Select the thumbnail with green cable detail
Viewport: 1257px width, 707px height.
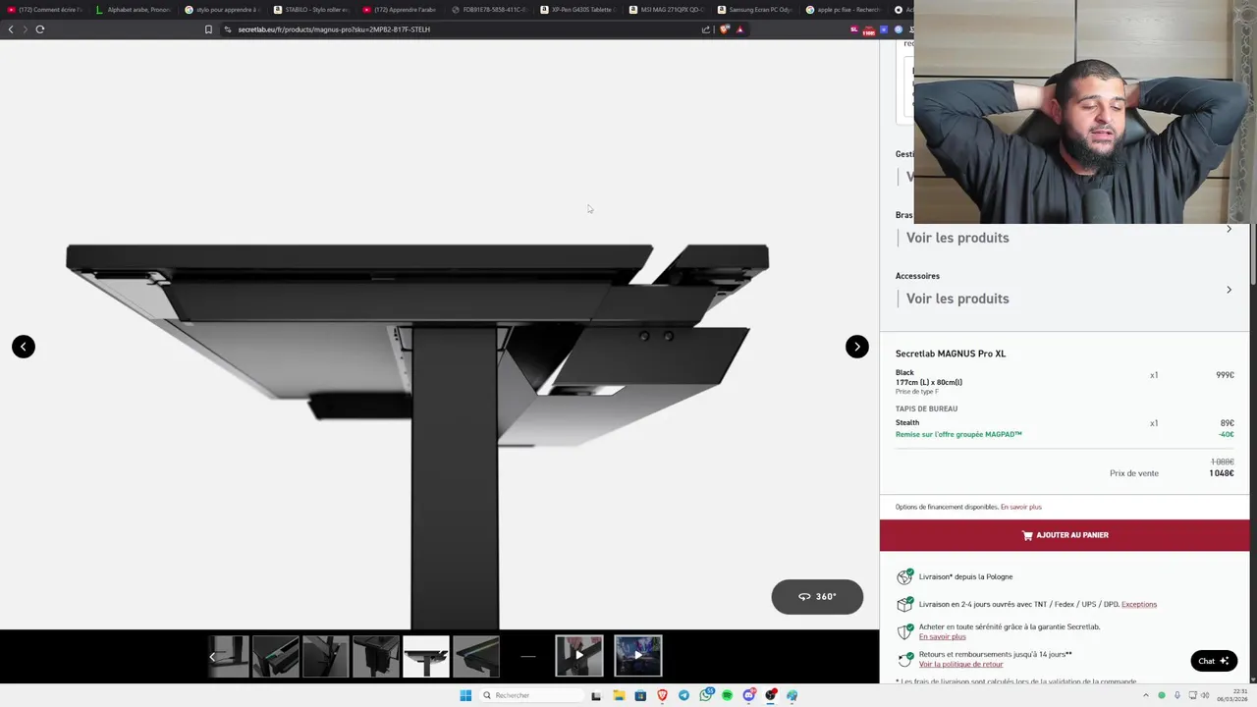(x=275, y=656)
